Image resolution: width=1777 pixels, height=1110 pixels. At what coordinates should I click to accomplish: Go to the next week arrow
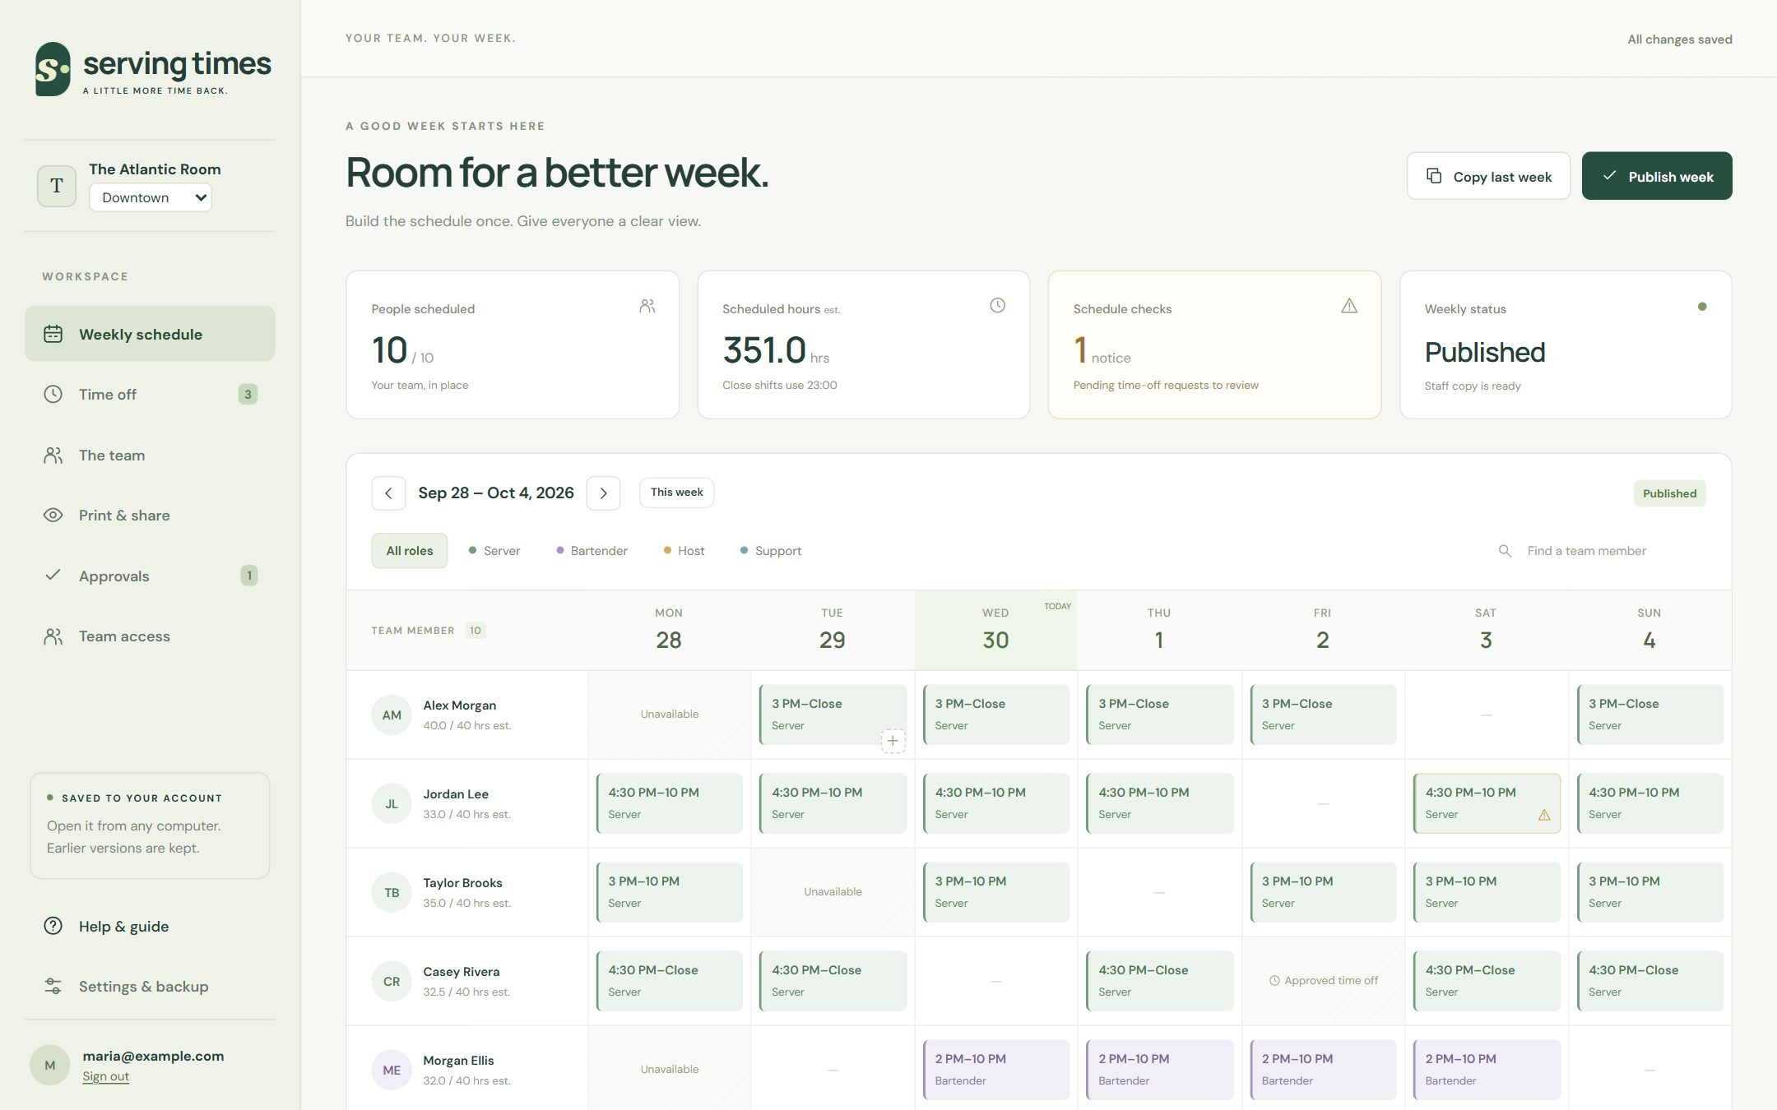pos(603,493)
